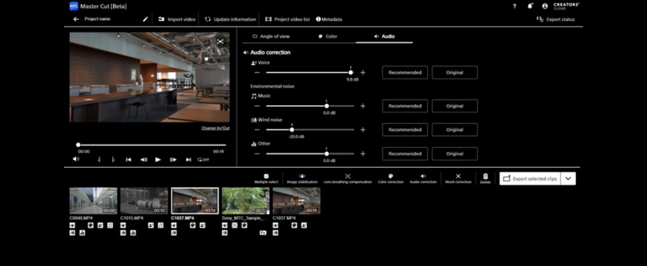Click the Music level slider handle
The width and height of the screenshot is (647, 266).
(x=327, y=106)
